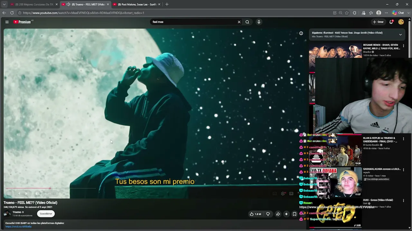This screenshot has height=231, width=412.
Task: Skip to next video in player
Action: coord(27,193)
